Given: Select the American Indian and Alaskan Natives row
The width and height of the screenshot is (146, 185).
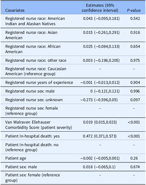Looking at the screenshot, I should (73, 21).
